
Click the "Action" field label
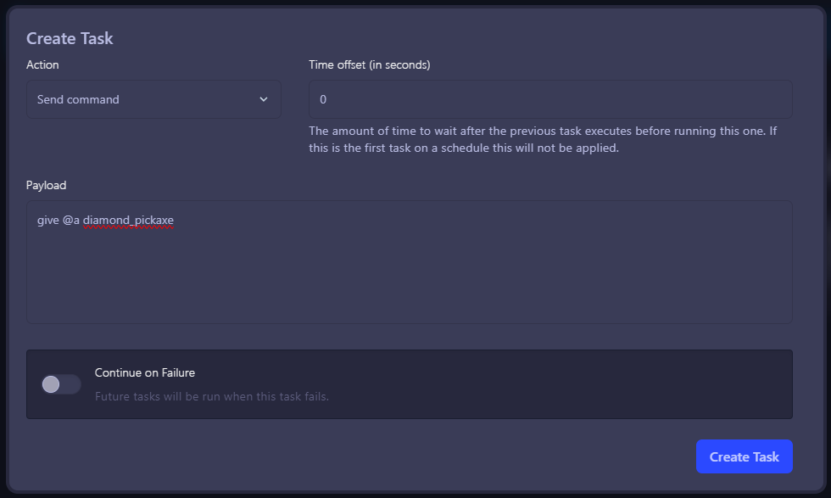(x=42, y=64)
